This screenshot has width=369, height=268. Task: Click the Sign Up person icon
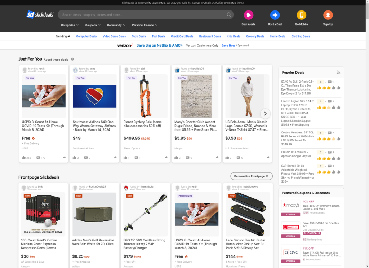point(328,15)
